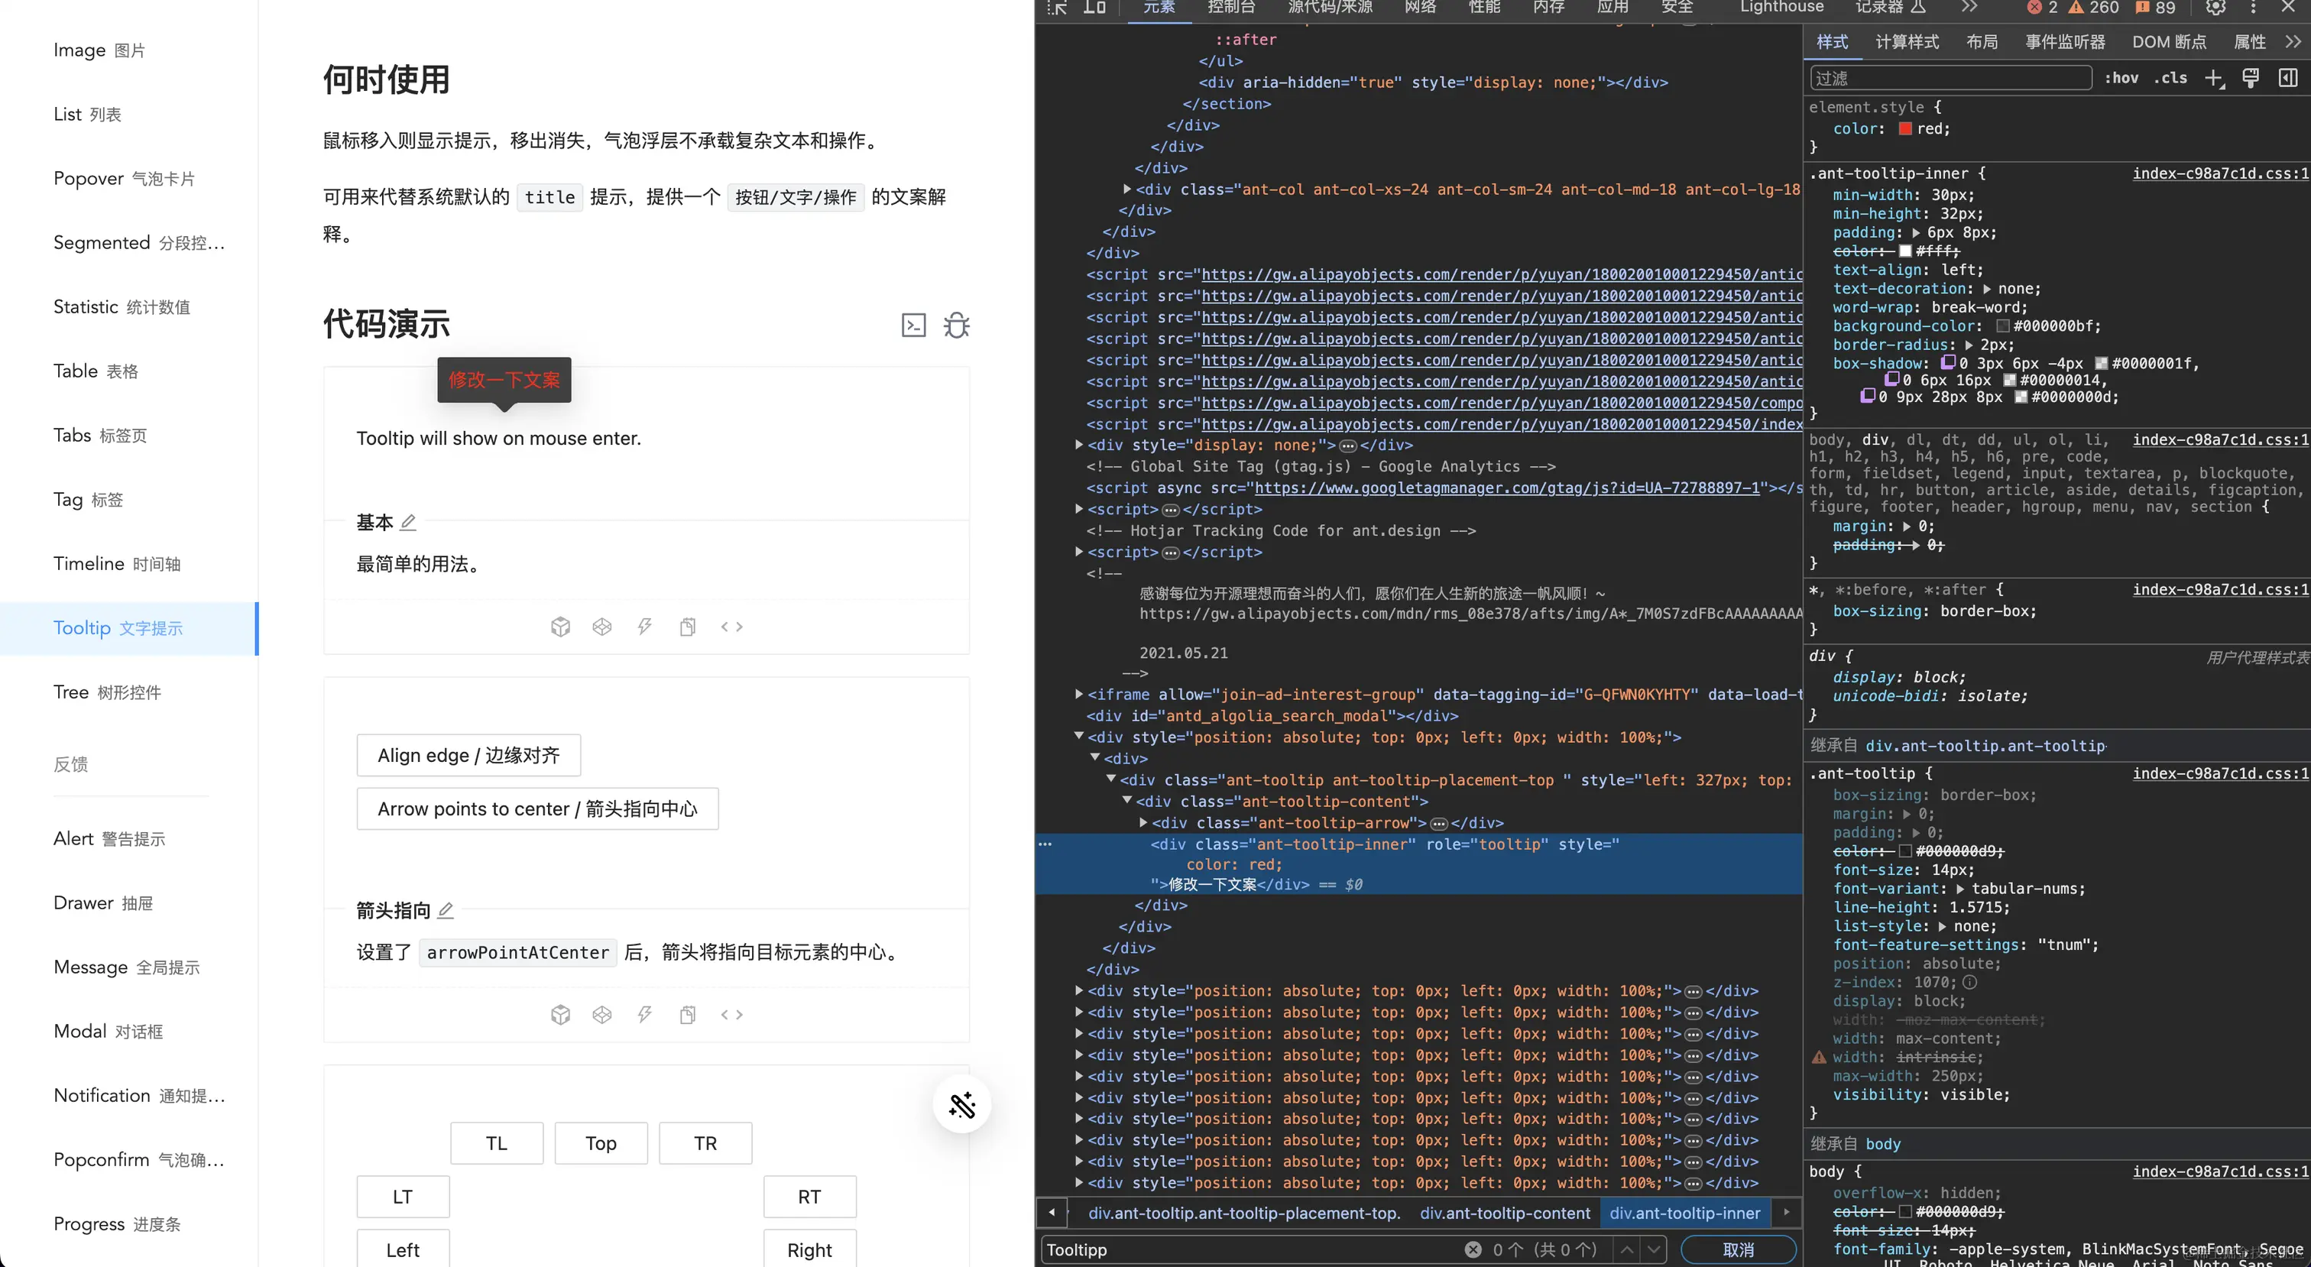This screenshot has width=2311, height=1267.
Task: Open the first box-shadow editor swatch
Action: (1948, 362)
